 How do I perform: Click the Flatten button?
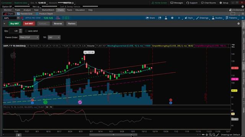coord(72,24)
